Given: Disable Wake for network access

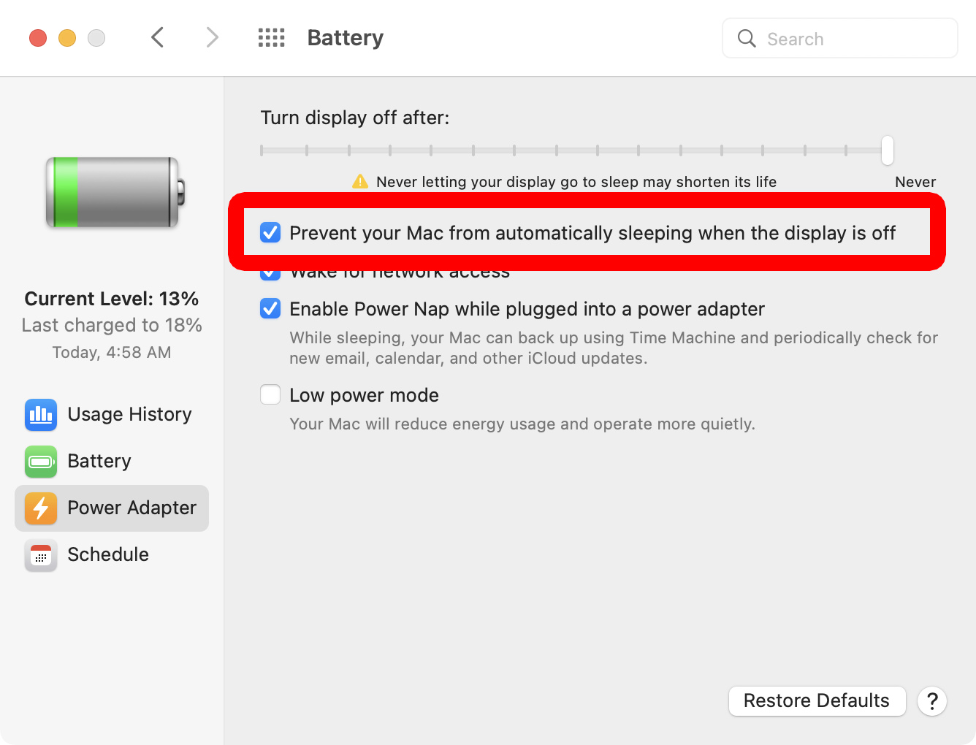Looking at the screenshot, I should (x=270, y=271).
